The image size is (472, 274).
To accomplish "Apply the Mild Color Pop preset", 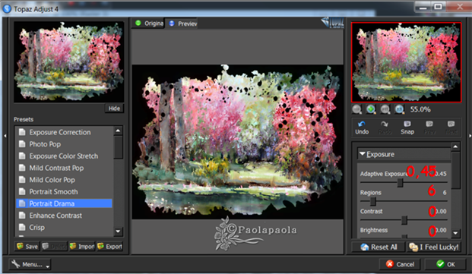I will pyautogui.click(x=64, y=180).
